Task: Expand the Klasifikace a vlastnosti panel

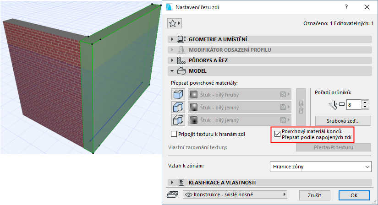Action: pyautogui.click(x=172, y=183)
